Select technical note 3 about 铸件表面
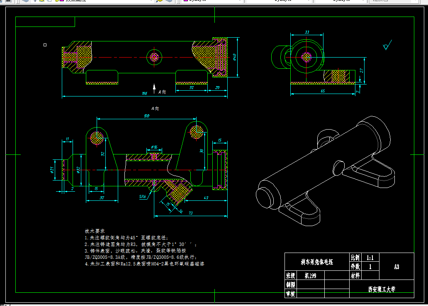428x306 pixels. click(x=135, y=251)
